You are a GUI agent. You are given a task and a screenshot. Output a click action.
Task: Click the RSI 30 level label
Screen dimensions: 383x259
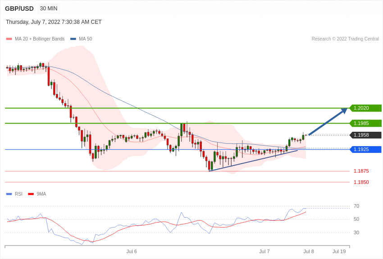356,232
